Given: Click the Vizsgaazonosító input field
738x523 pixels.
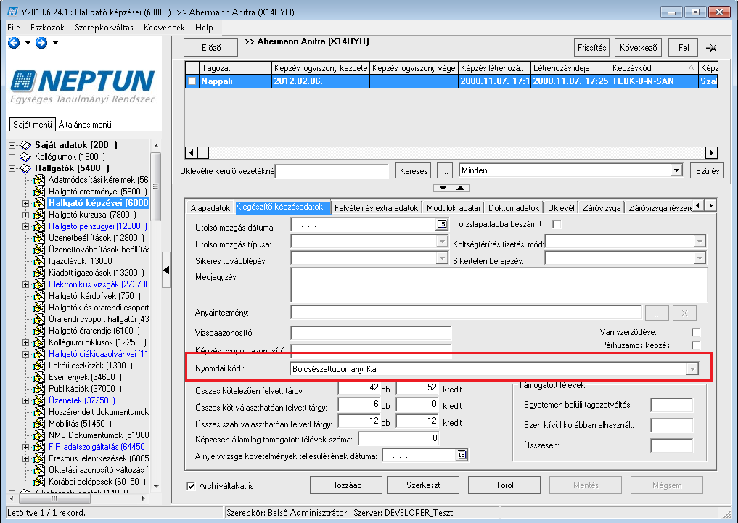Looking at the screenshot, I should point(371,333).
